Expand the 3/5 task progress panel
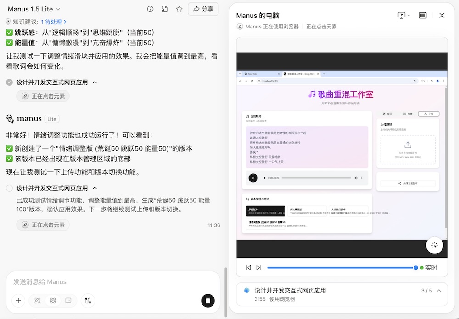The image size is (459, 319). 438,290
